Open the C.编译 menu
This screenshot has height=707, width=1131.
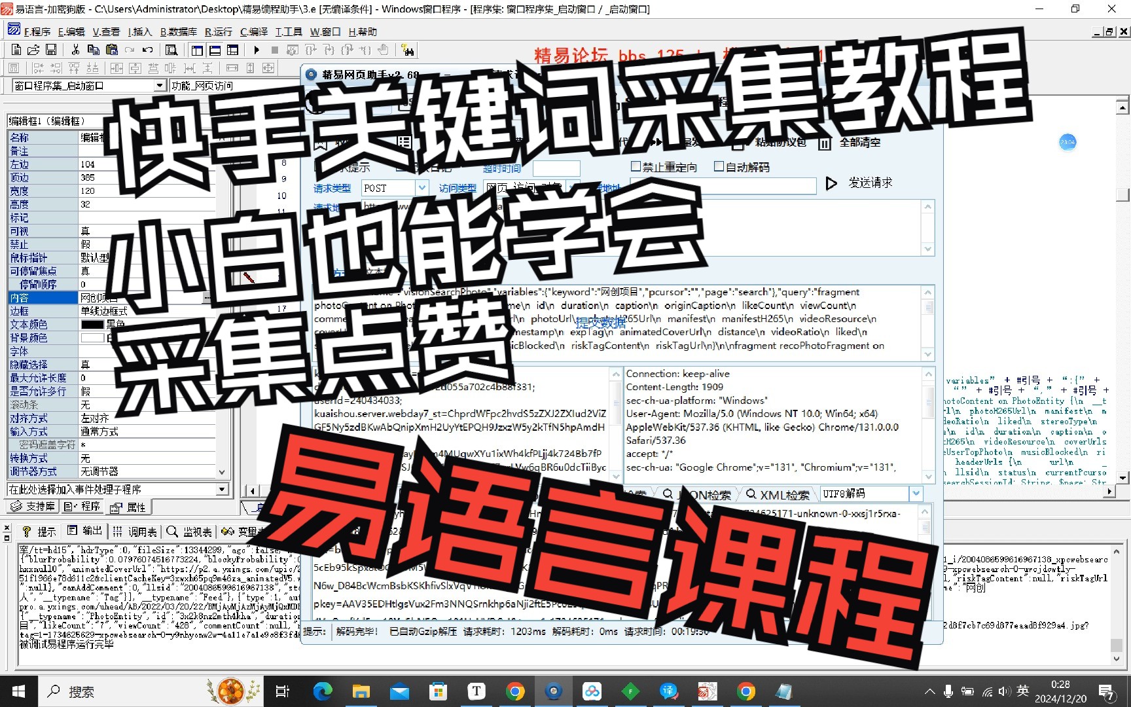tap(254, 31)
